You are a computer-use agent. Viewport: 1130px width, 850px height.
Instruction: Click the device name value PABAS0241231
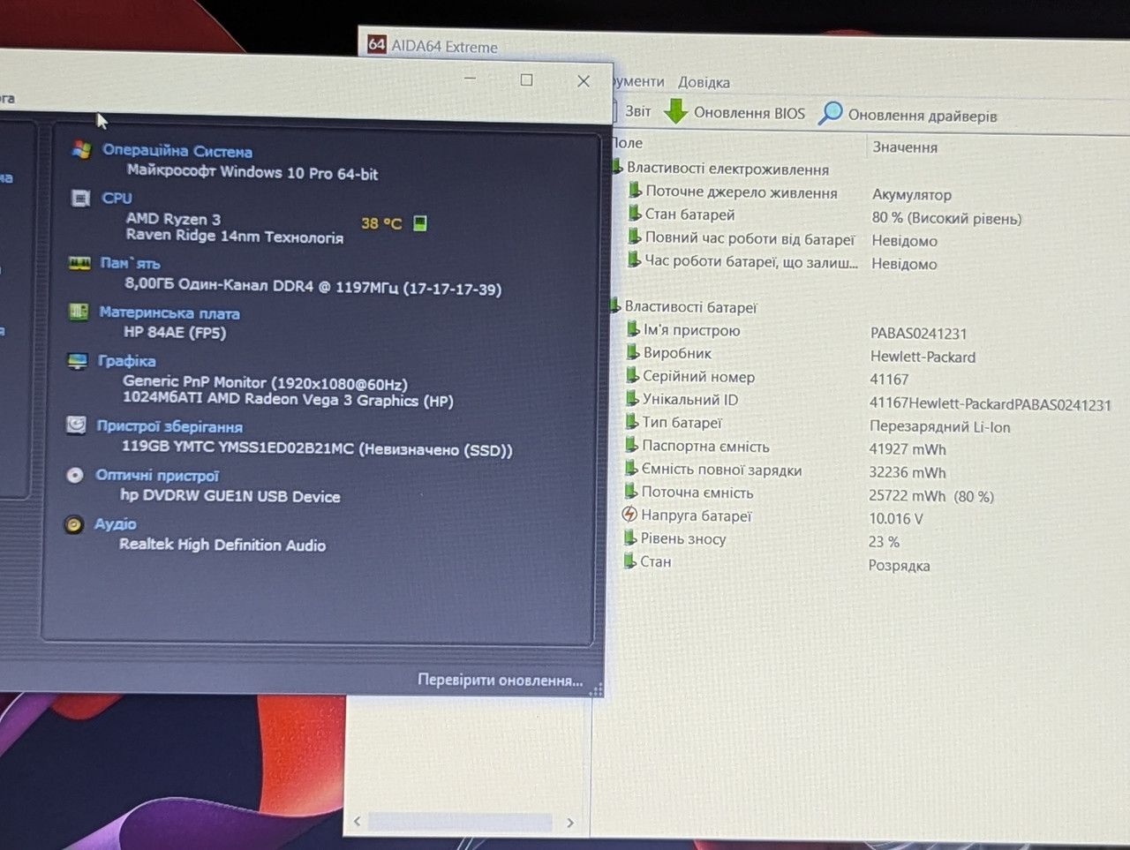click(918, 334)
